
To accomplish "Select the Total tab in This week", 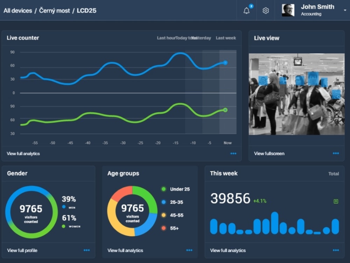I will [x=334, y=174].
